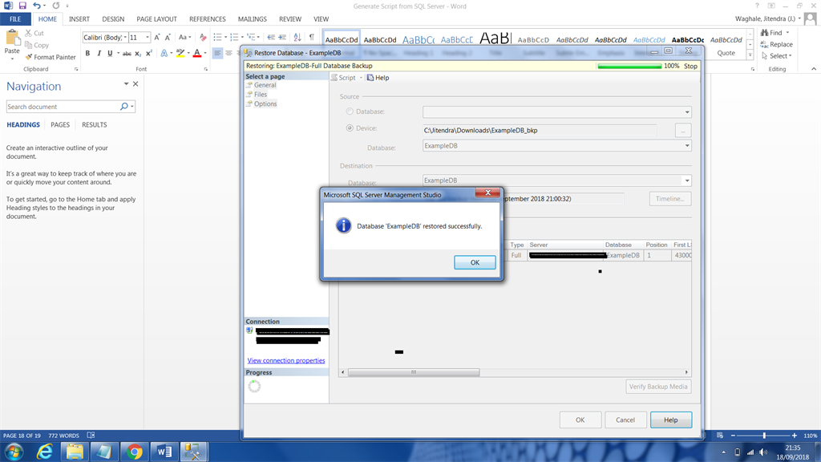
Task: Apply Bold formatting in Word ribbon
Action: point(87,54)
